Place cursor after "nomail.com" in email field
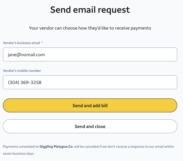 (45, 54)
